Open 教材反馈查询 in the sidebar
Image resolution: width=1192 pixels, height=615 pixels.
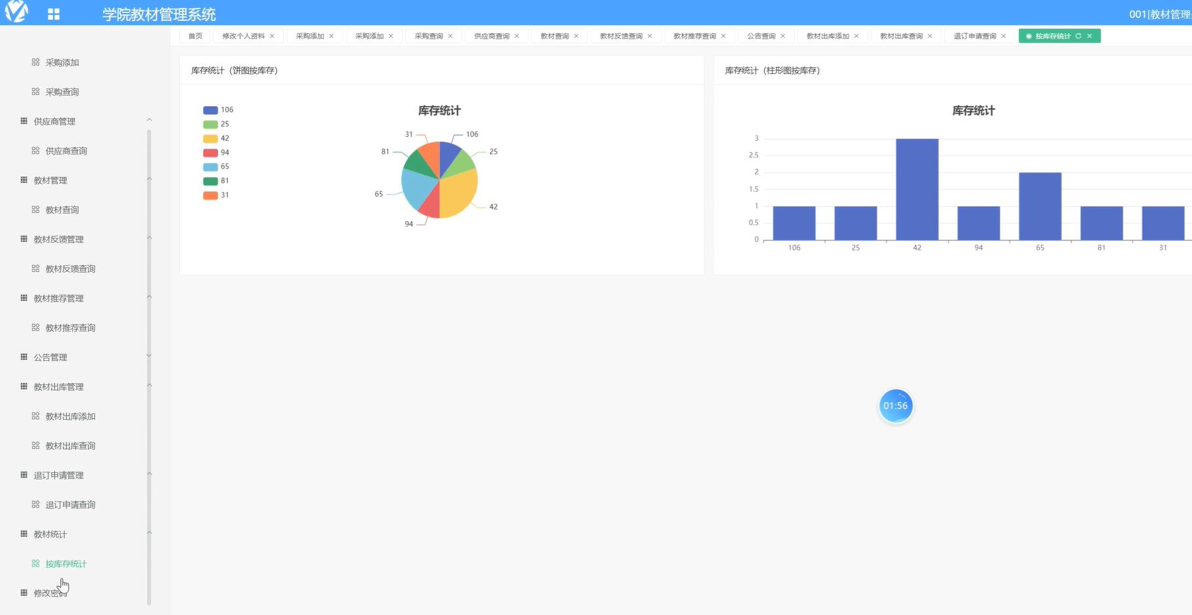[70, 269]
